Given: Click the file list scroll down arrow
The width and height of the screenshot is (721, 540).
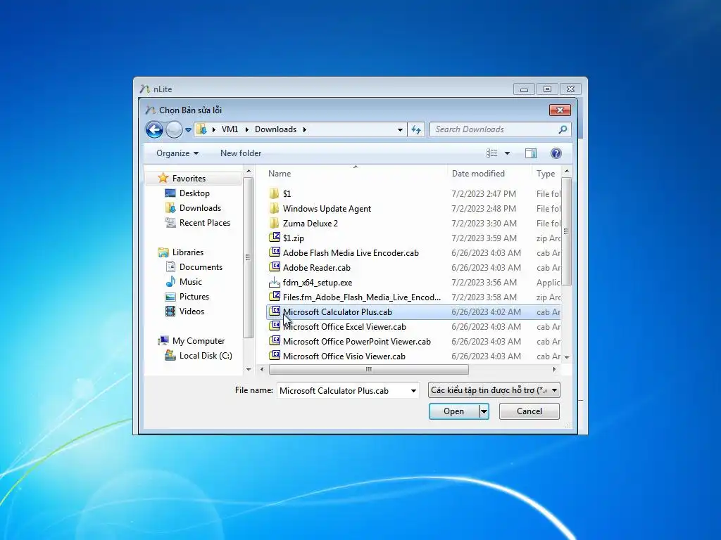Looking at the screenshot, I should pos(567,357).
